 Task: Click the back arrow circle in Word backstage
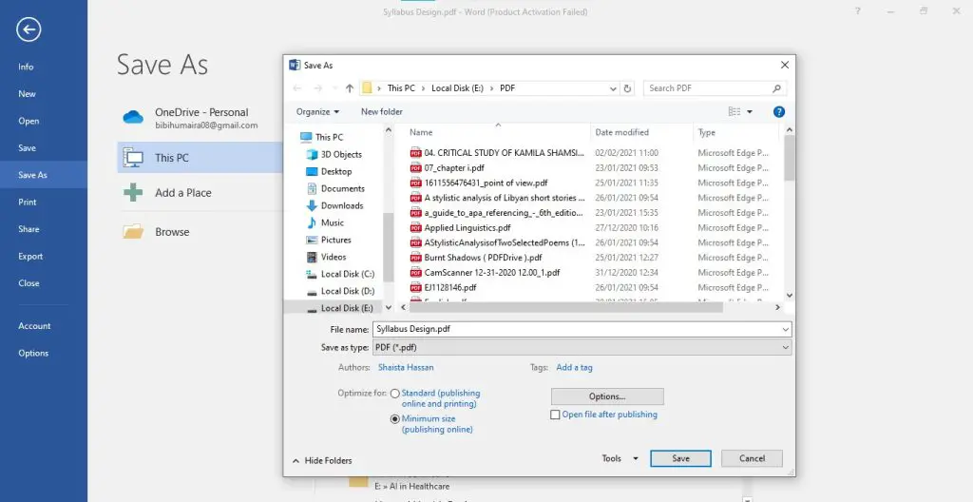[x=29, y=29]
